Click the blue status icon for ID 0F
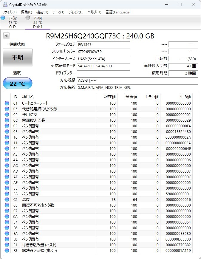This screenshot has width=201, height=259. [x=7, y=131]
